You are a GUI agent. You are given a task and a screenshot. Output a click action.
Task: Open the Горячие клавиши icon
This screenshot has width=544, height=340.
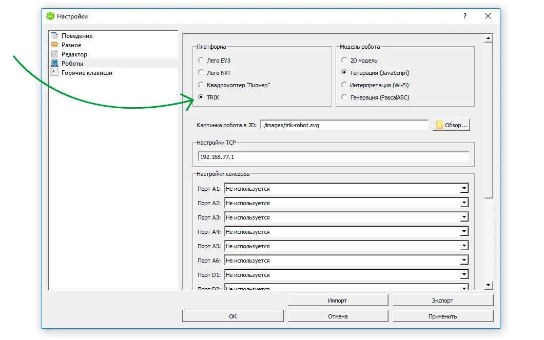click(x=54, y=73)
